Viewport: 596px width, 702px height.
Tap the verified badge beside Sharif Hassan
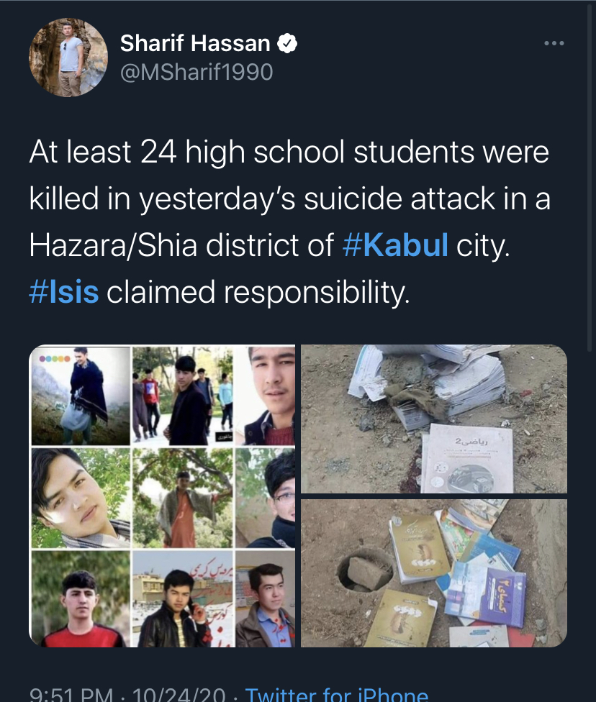[x=286, y=43]
